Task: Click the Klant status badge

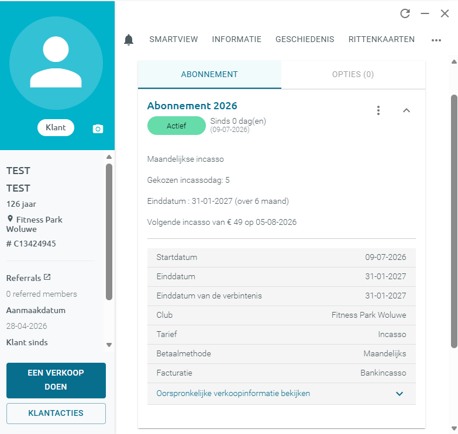Action: pyautogui.click(x=56, y=127)
